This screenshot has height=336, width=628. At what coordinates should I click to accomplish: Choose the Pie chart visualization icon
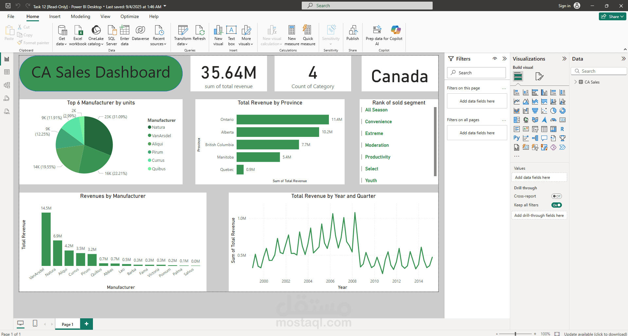[553, 111]
